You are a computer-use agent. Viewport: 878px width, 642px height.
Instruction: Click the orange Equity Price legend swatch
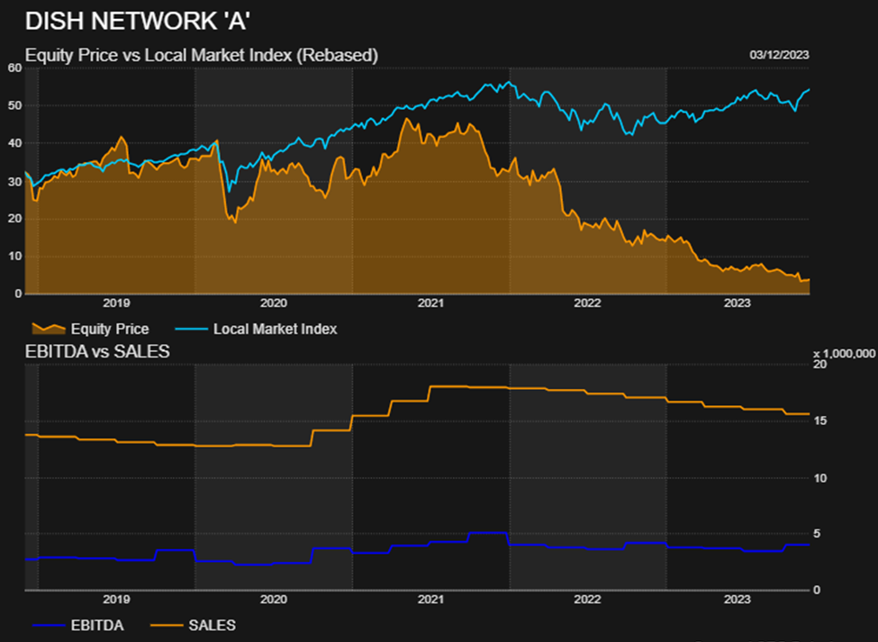[49, 329]
